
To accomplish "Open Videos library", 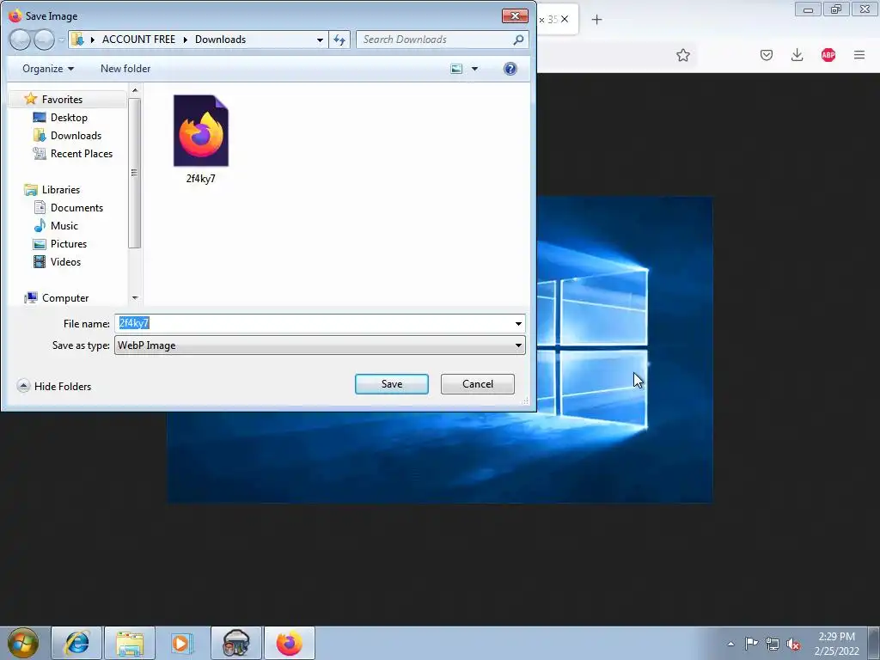I will 65,261.
